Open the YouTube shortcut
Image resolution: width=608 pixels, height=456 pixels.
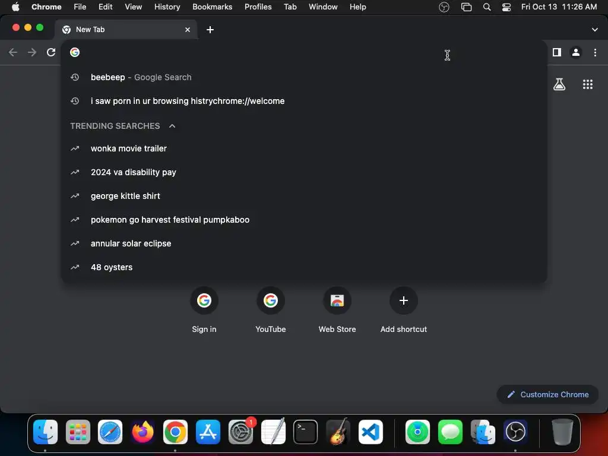click(271, 310)
